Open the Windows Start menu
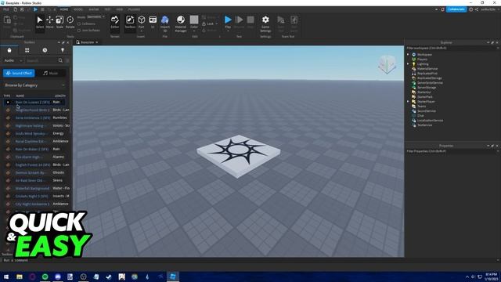Image resolution: width=501 pixels, height=282 pixels. [6, 277]
